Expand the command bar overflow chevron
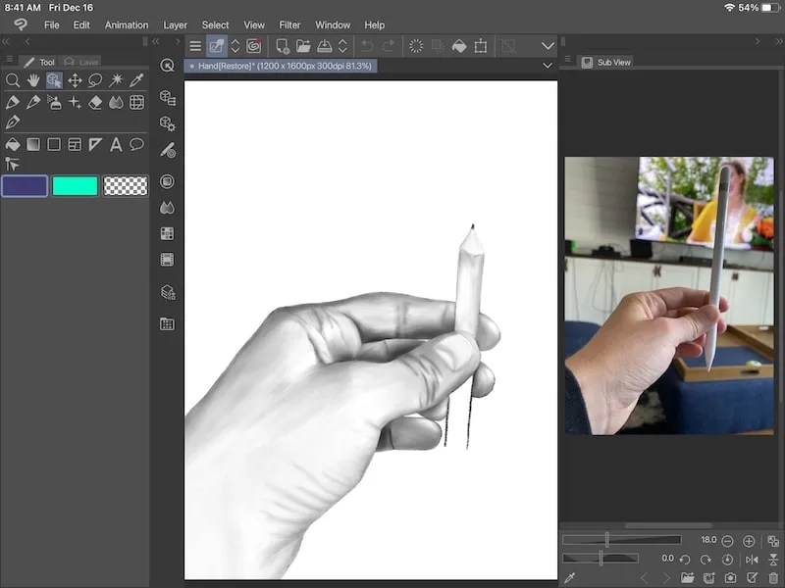 [547, 45]
